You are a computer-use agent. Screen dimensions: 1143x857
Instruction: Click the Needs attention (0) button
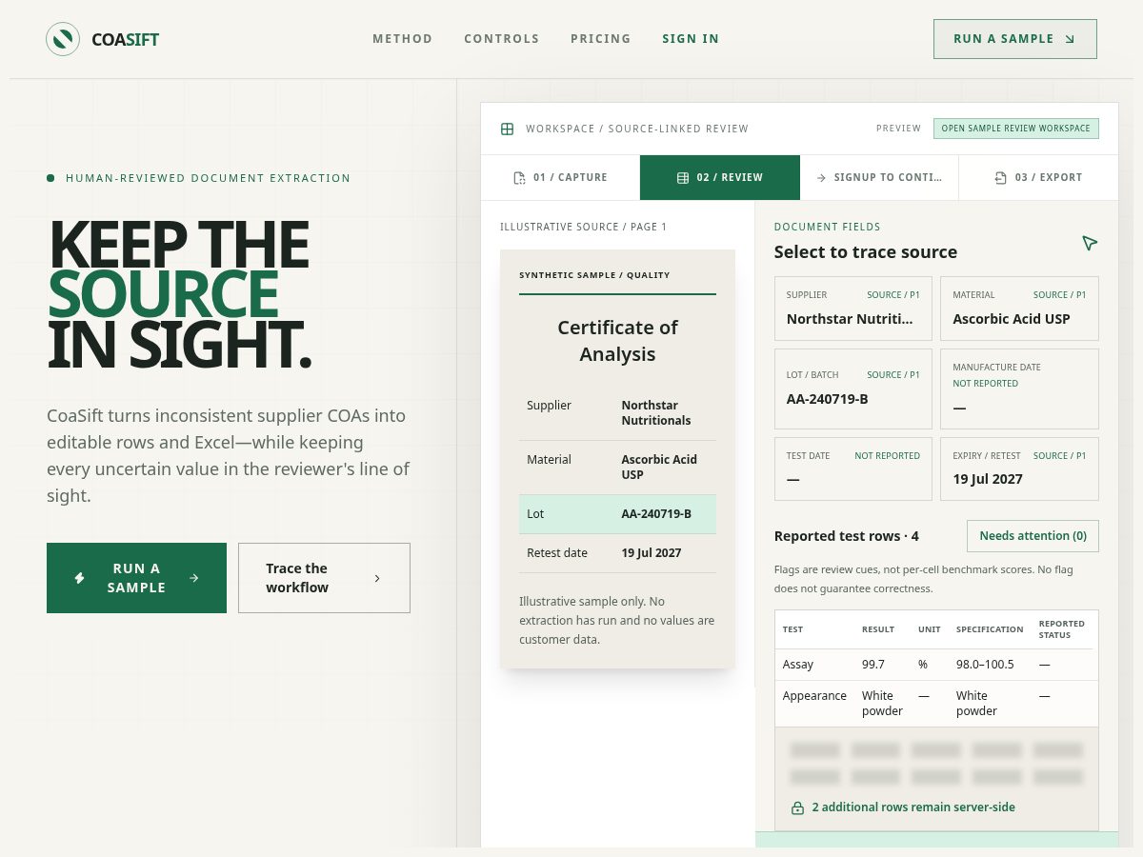tap(1033, 536)
